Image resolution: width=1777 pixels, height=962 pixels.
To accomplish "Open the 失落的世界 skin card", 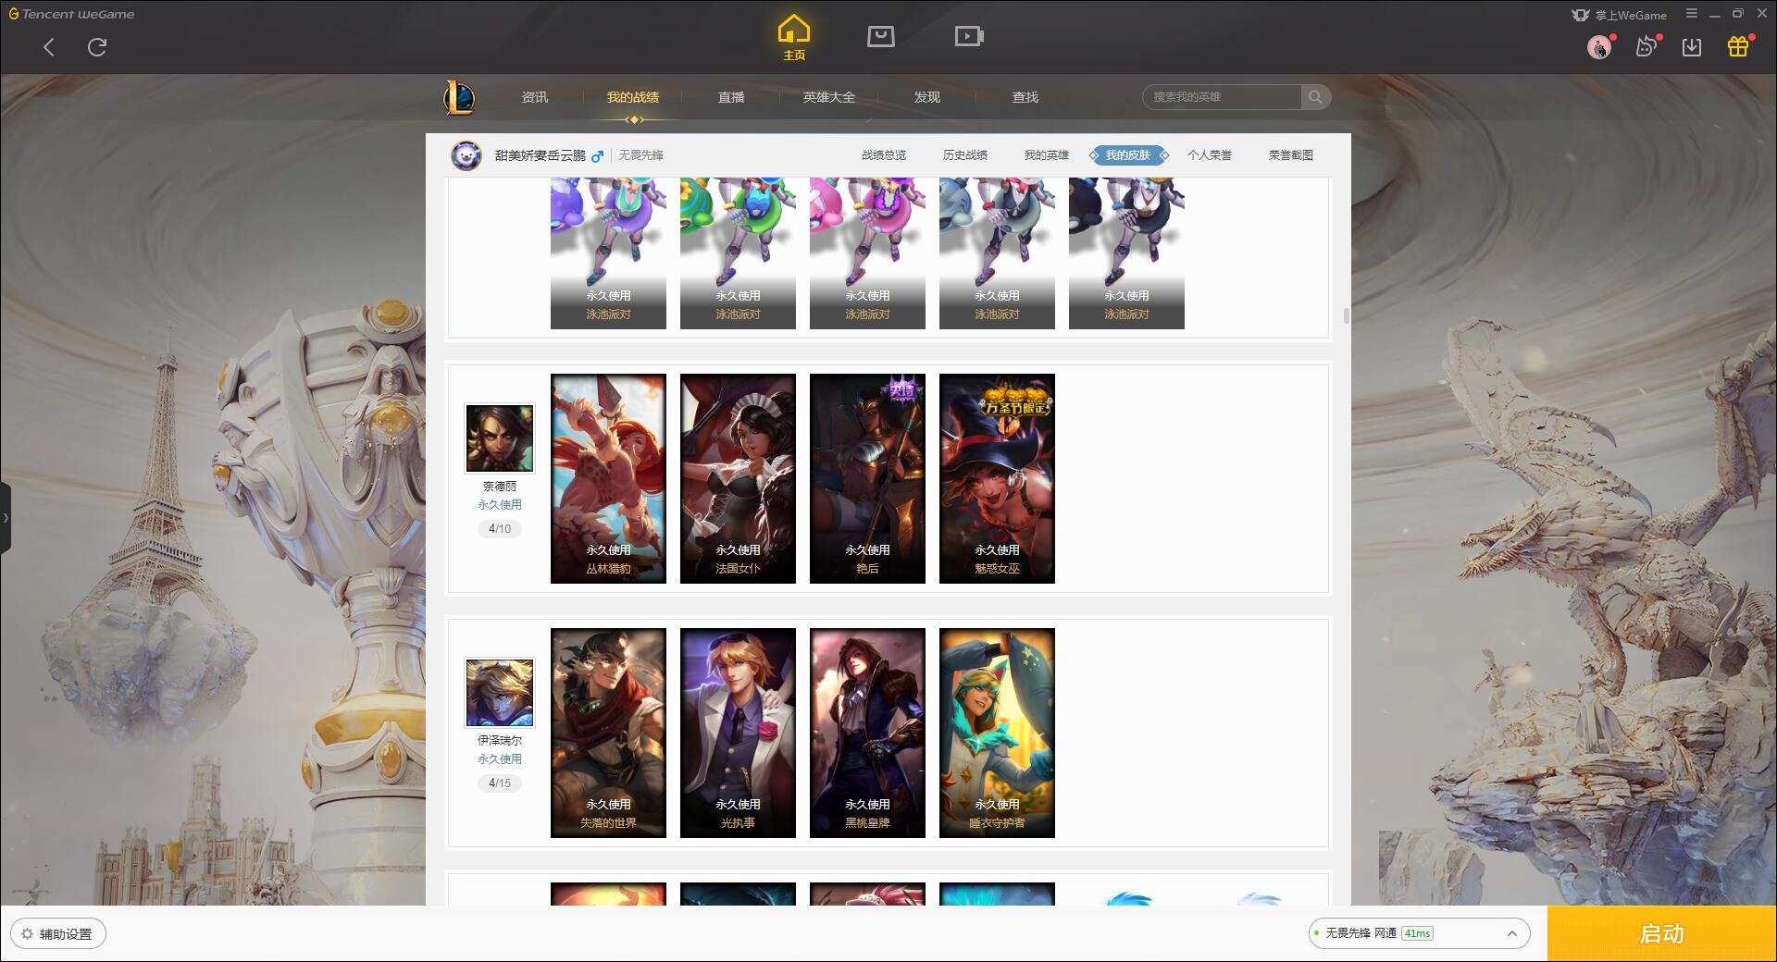I will pyautogui.click(x=608, y=733).
